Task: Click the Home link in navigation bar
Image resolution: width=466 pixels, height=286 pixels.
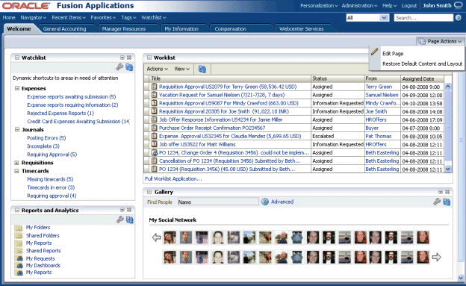Action: pyautogui.click(x=9, y=17)
